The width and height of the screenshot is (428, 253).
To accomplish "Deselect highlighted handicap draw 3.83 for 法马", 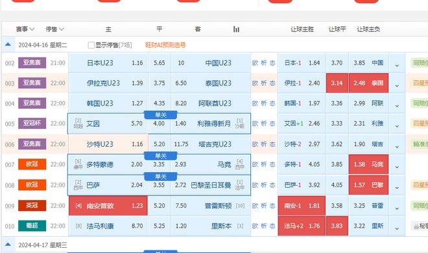I will (337, 226).
